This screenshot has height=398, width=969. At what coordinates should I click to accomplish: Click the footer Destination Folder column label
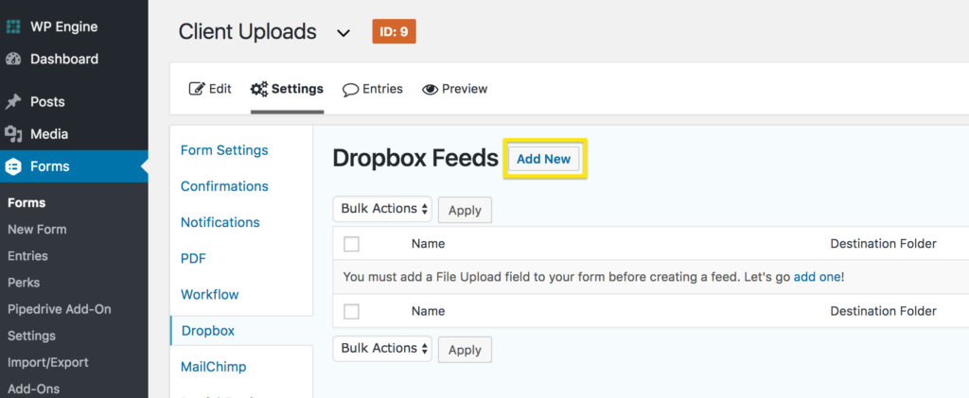tap(883, 311)
